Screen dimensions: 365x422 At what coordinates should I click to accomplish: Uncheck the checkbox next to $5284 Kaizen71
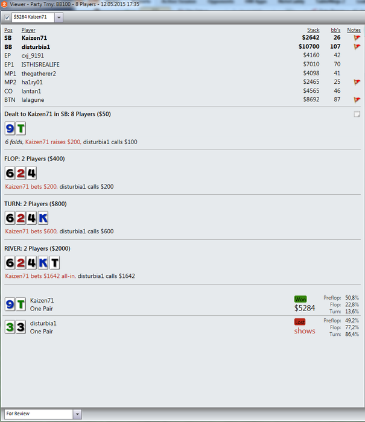[x=7, y=17]
